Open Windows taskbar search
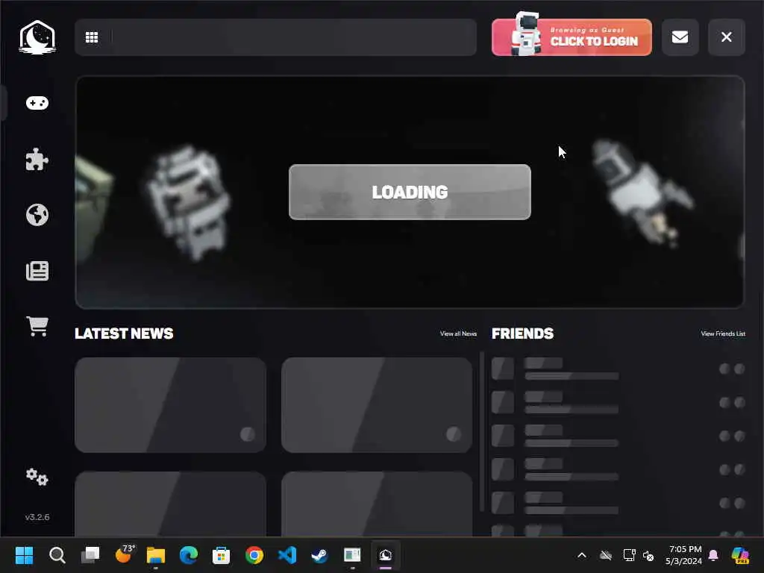This screenshot has width=764, height=573. [57, 555]
